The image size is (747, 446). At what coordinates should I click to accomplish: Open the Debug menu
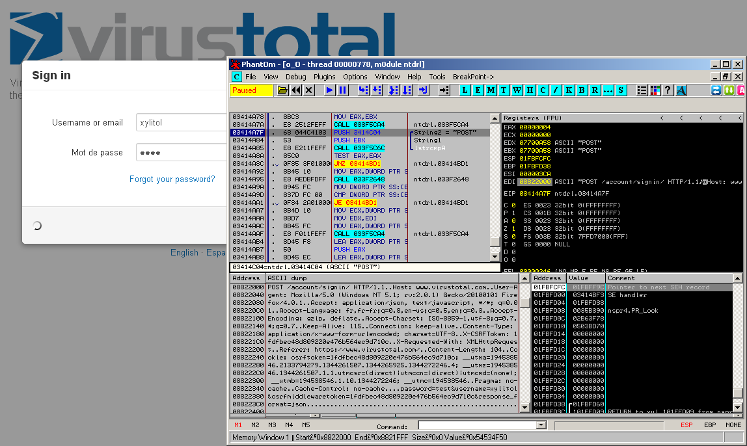tap(296, 77)
